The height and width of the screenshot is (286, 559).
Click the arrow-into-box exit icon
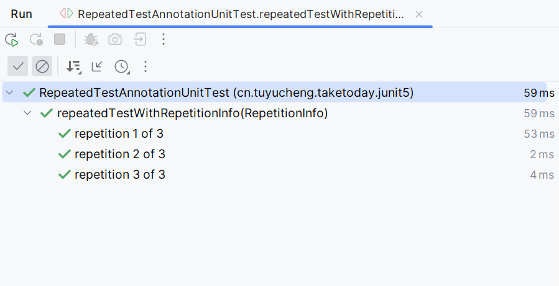point(140,39)
